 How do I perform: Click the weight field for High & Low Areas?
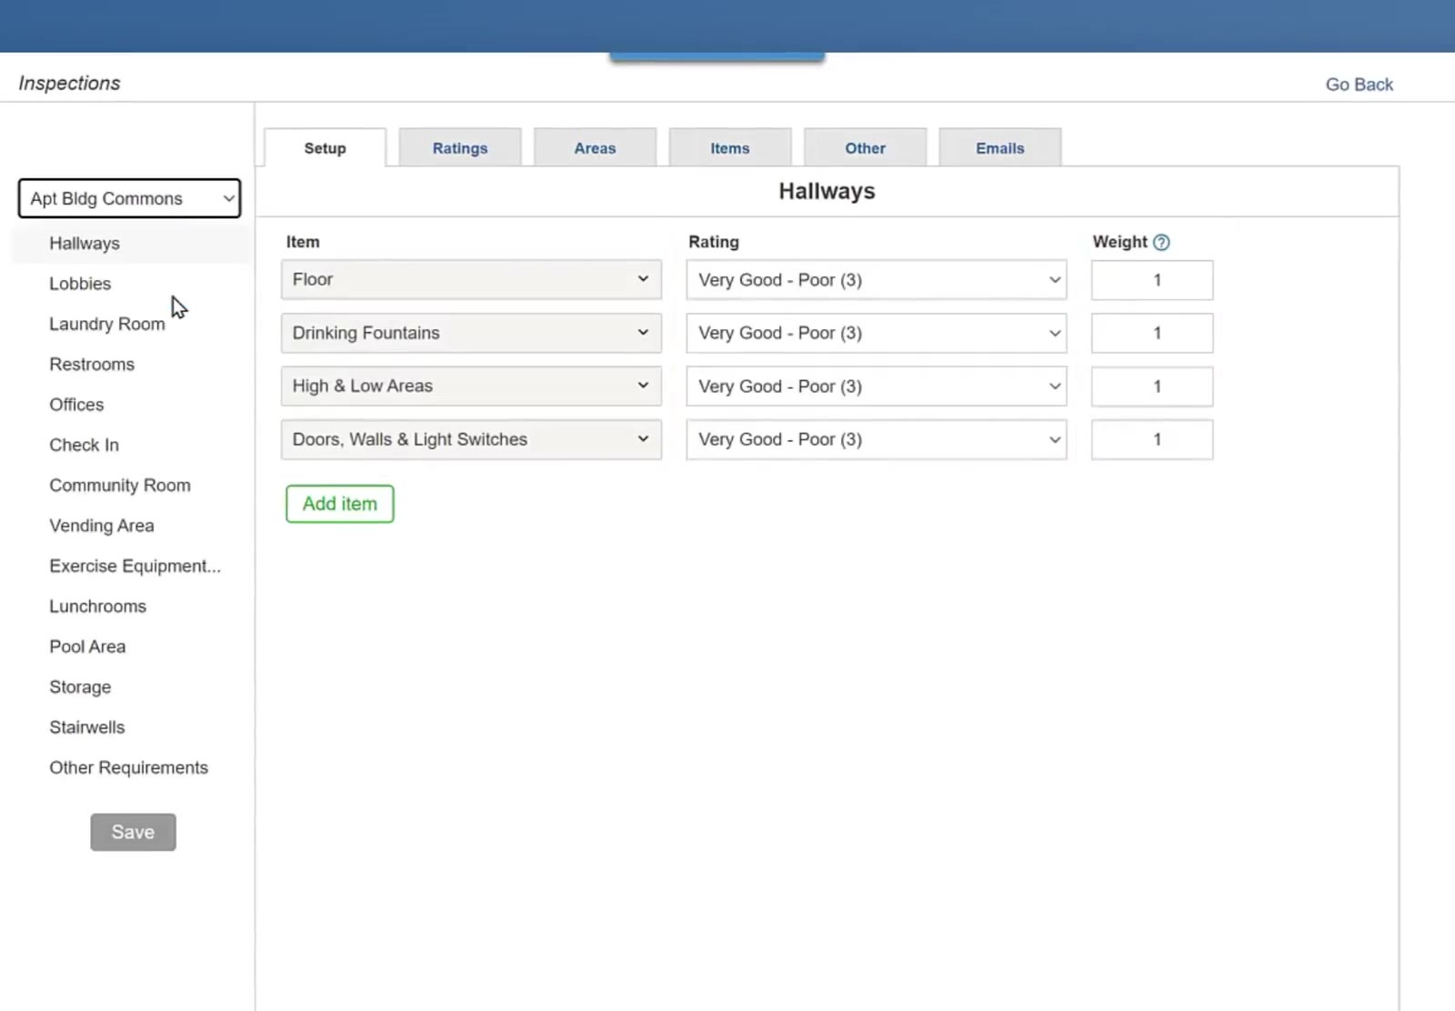click(x=1152, y=386)
